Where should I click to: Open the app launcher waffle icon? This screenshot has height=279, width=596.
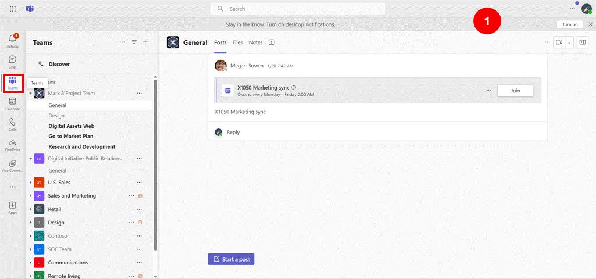point(13,9)
